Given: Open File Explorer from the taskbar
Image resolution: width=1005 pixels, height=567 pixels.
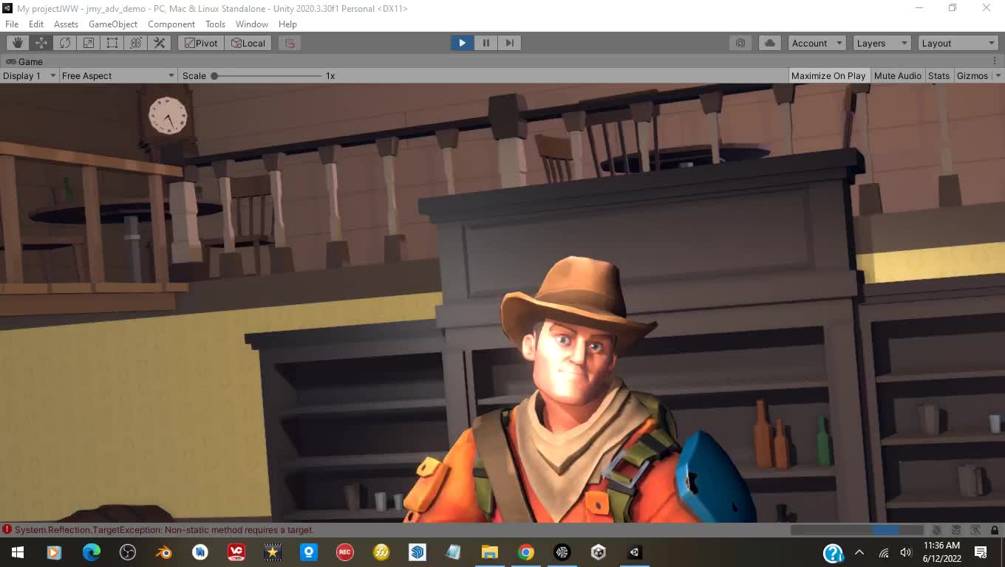Looking at the screenshot, I should (x=490, y=552).
